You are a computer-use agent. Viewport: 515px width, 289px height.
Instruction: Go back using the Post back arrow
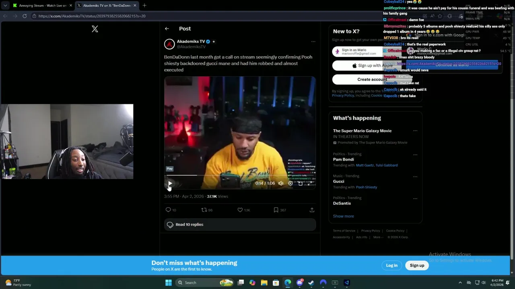pos(167,28)
